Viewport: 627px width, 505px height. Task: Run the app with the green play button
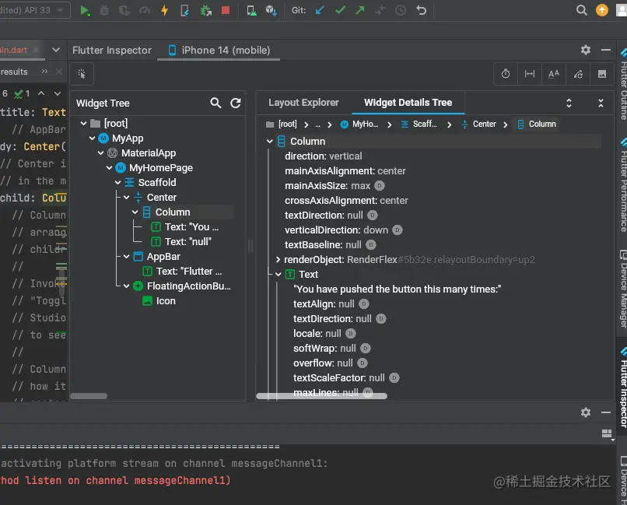click(84, 10)
